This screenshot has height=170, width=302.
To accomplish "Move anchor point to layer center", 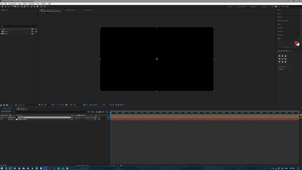I will [x=283, y=59].
